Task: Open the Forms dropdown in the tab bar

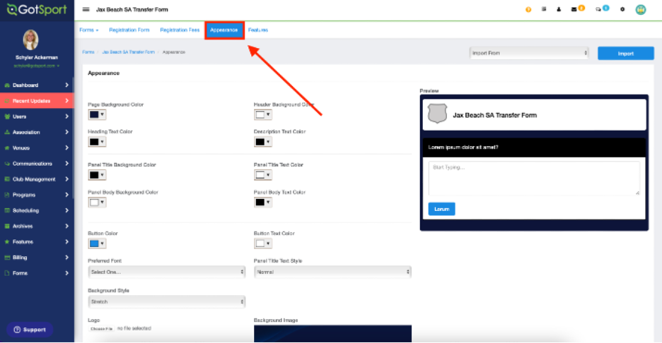Action: pos(89,30)
